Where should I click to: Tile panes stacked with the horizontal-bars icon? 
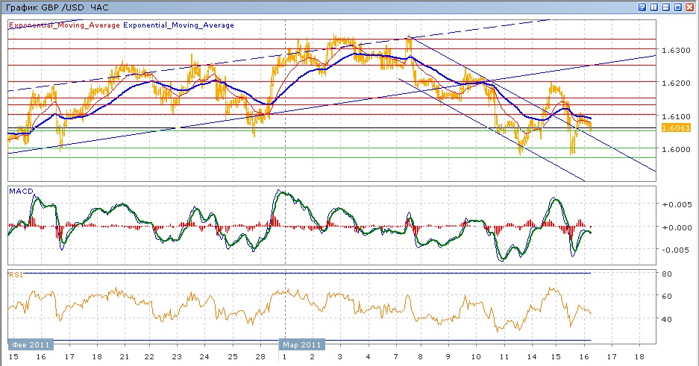click(665, 7)
